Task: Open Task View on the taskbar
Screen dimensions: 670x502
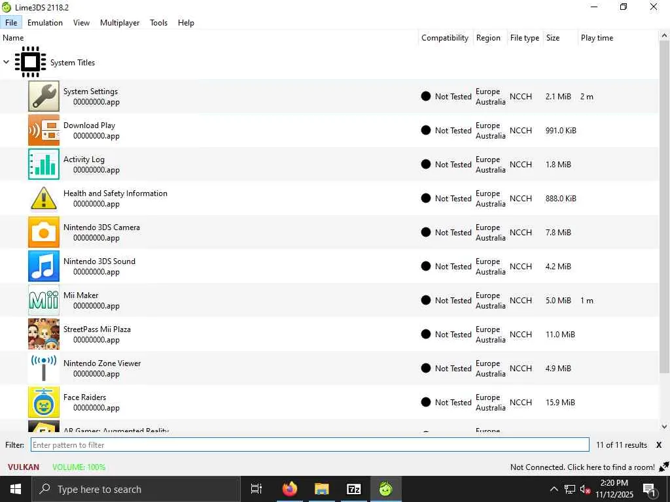Action: (256, 489)
